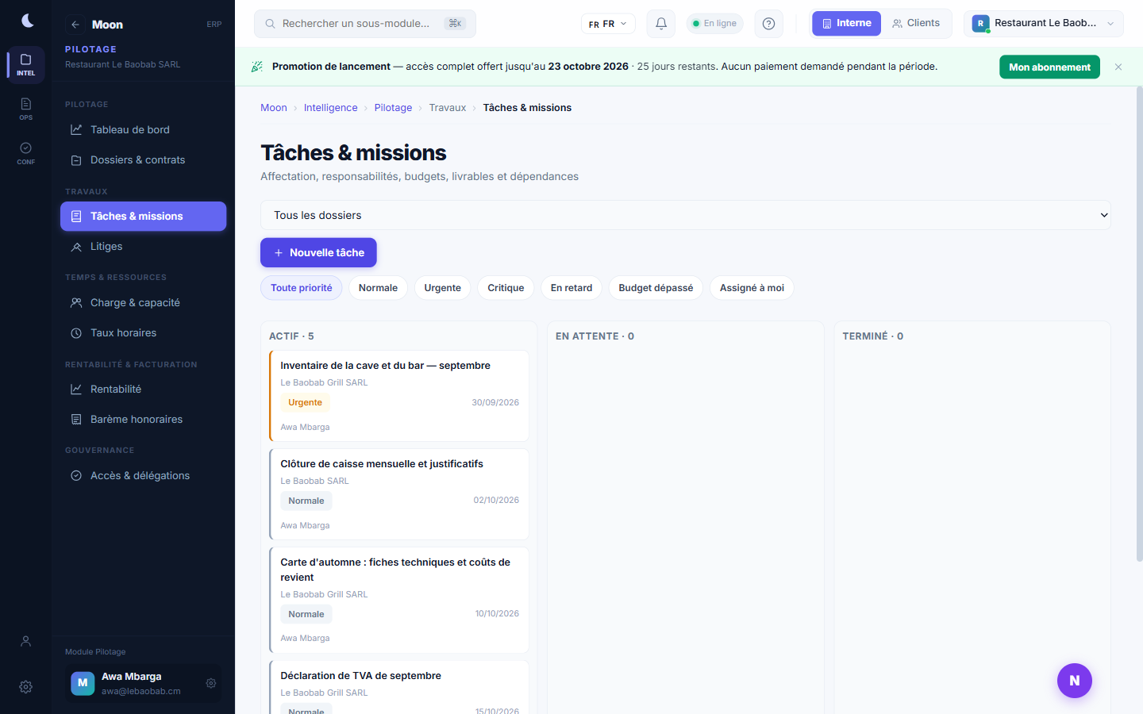Open the OPS module in the rail
Viewport: 1143px width, 714px height.
click(x=26, y=109)
